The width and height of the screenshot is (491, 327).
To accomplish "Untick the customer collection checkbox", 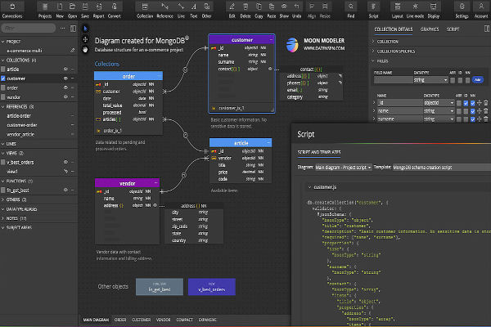I will (x=3, y=78).
